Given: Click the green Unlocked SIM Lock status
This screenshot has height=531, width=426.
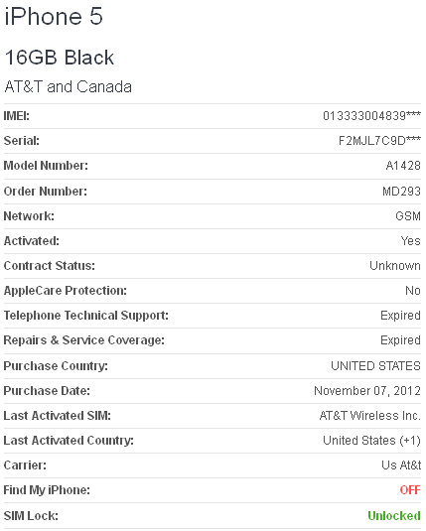Looking at the screenshot, I should click(394, 516).
